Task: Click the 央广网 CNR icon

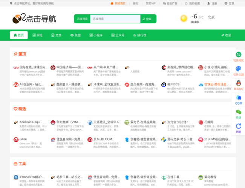Action: (90, 68)
